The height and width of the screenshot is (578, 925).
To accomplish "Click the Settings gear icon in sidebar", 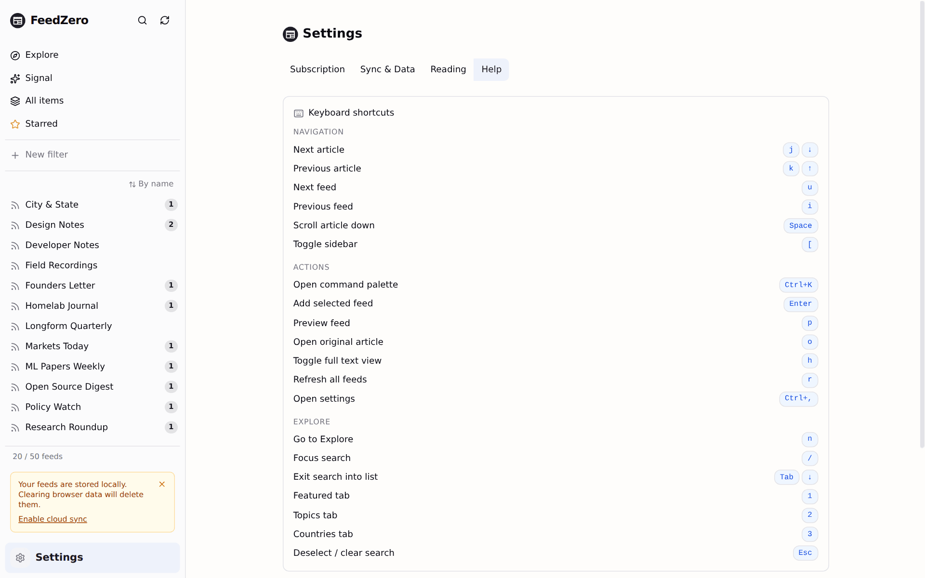I will pyautogui.click(x=20, y=558).
